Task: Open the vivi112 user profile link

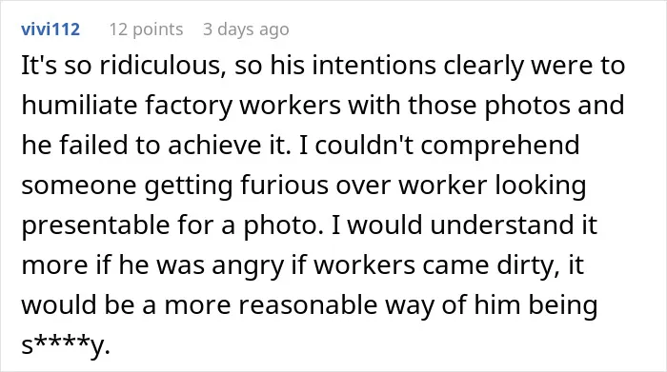Action: coord(51,29)
